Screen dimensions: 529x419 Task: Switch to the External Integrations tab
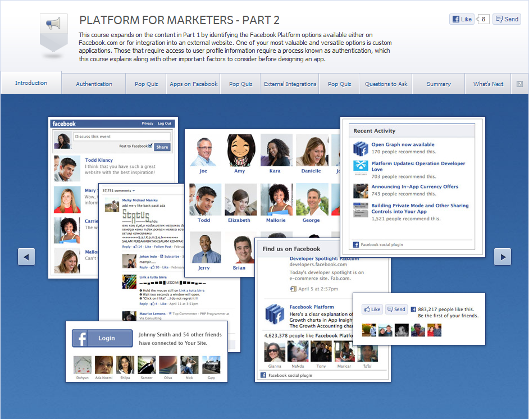tap(290, 84)
